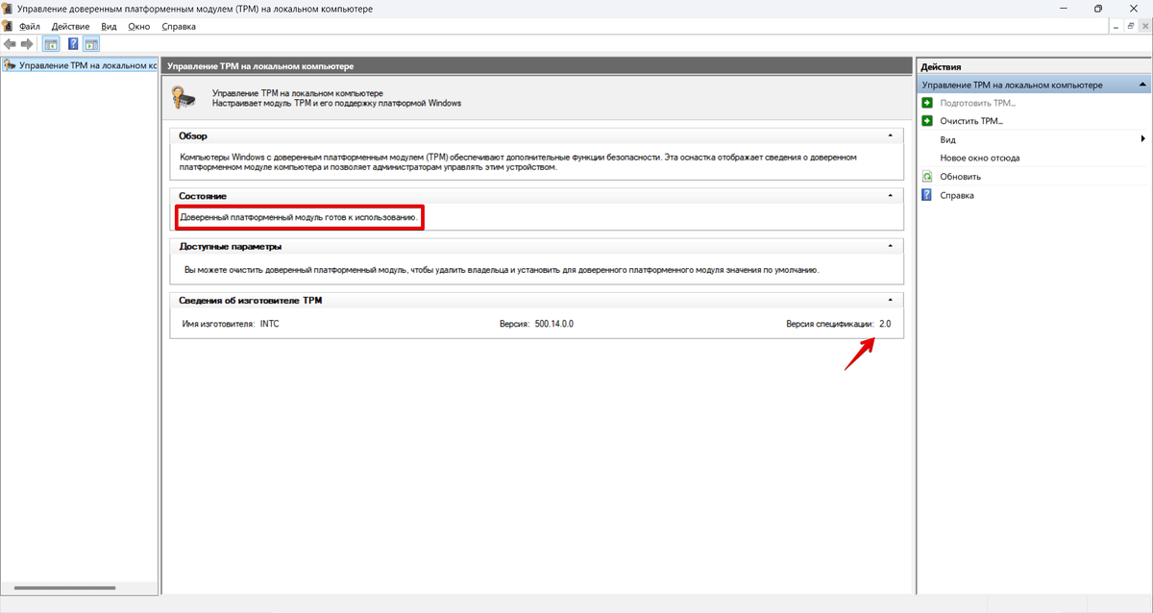Expand the Вид submenu arrow in Actions
This screenshot has height=613, width=1153.
(x=1142, y=139)
